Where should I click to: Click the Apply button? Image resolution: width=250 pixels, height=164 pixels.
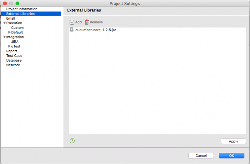tap(233, 142)
